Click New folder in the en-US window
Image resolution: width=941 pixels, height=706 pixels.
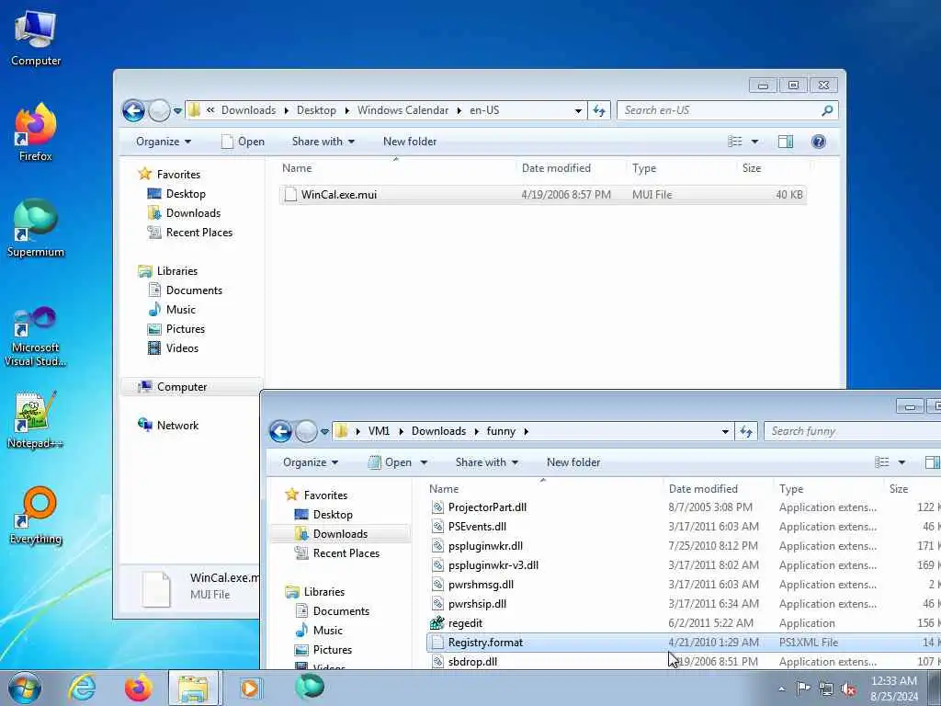click(410, 142)
